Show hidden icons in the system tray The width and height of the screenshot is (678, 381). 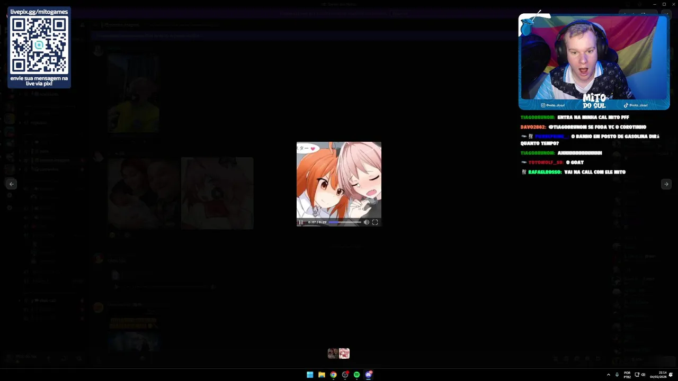tap(608, 375)
